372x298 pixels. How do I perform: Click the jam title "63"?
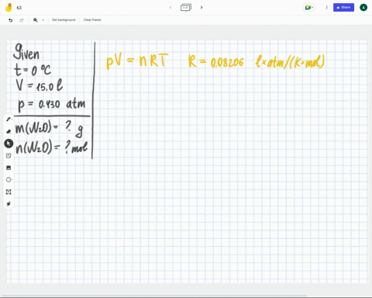coord(19,8)
